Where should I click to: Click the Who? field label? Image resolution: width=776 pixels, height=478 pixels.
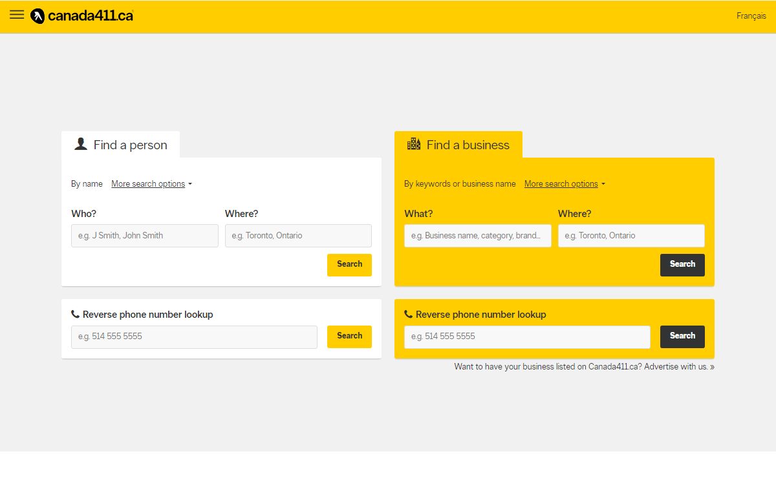83,214
